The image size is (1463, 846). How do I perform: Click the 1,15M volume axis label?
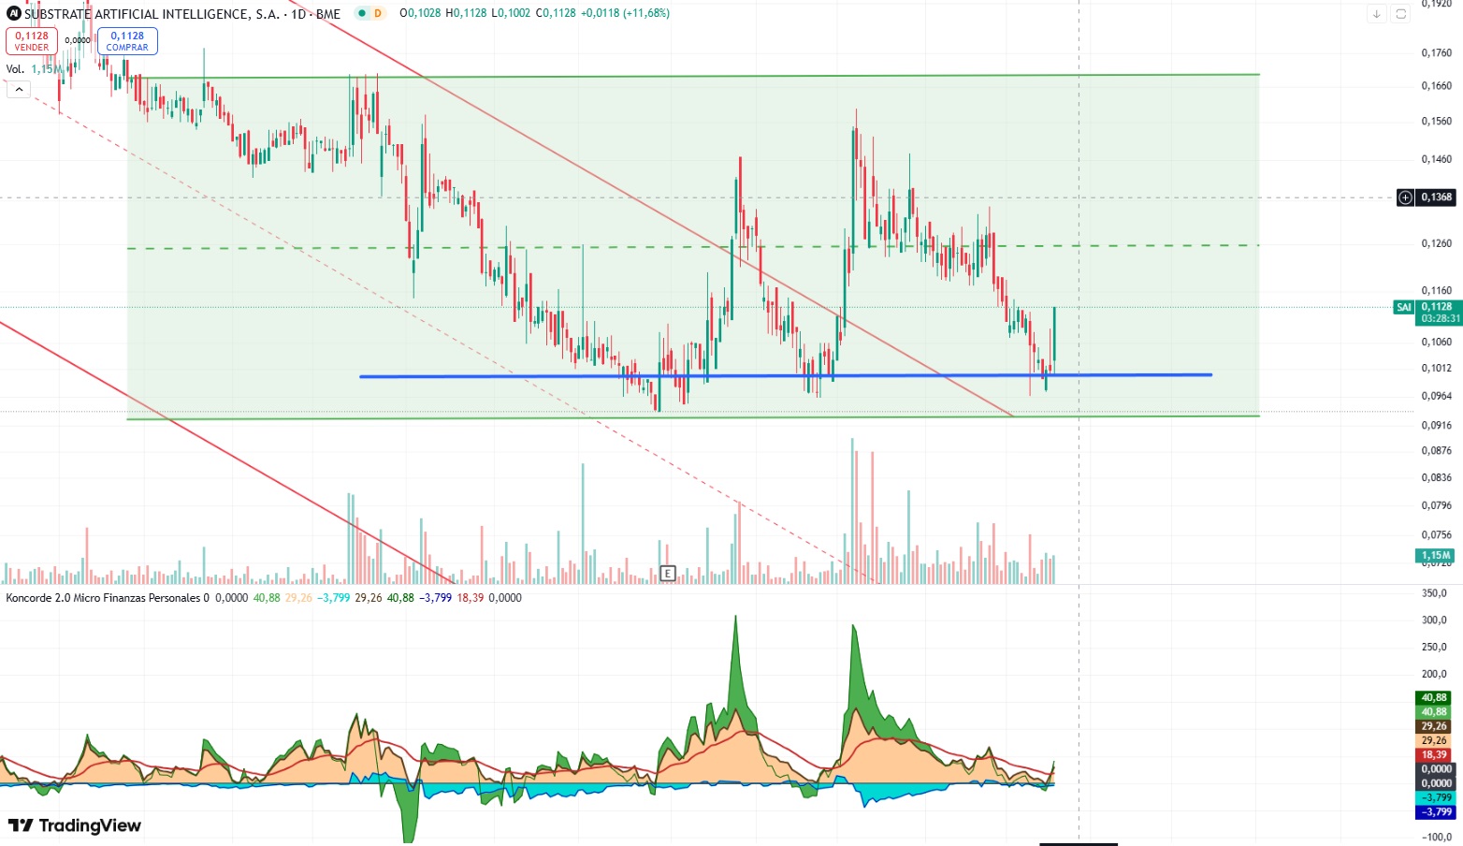tap(1436, 556)
